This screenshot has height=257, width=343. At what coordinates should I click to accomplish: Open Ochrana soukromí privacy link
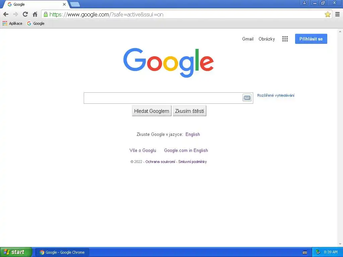point(160,162)
